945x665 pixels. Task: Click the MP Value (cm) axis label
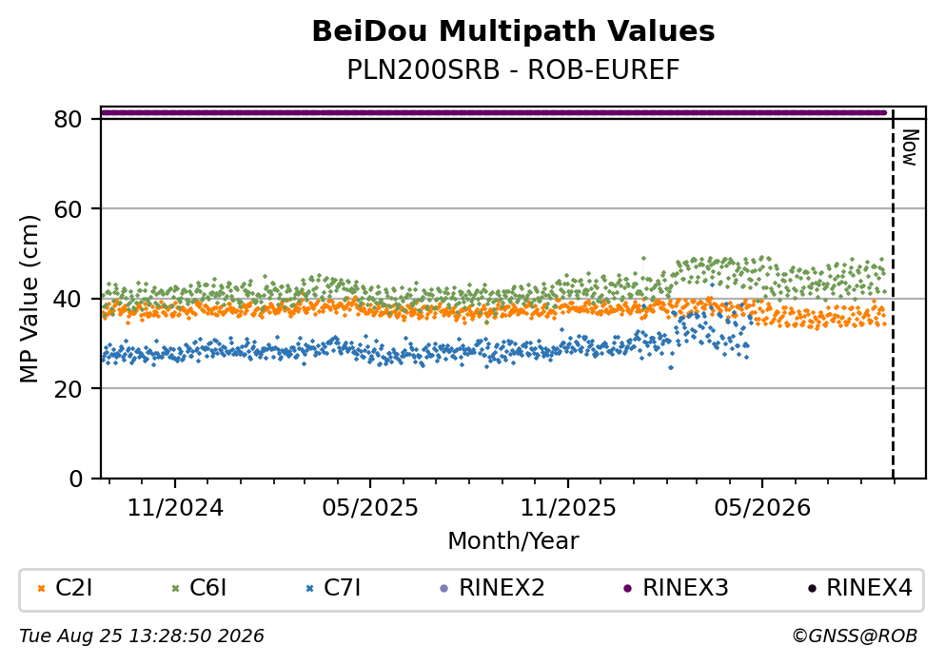click(x=29, y=299)
